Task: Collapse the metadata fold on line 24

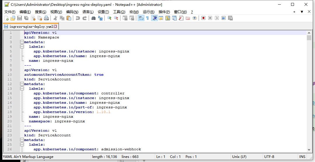Action: (22, 140)
